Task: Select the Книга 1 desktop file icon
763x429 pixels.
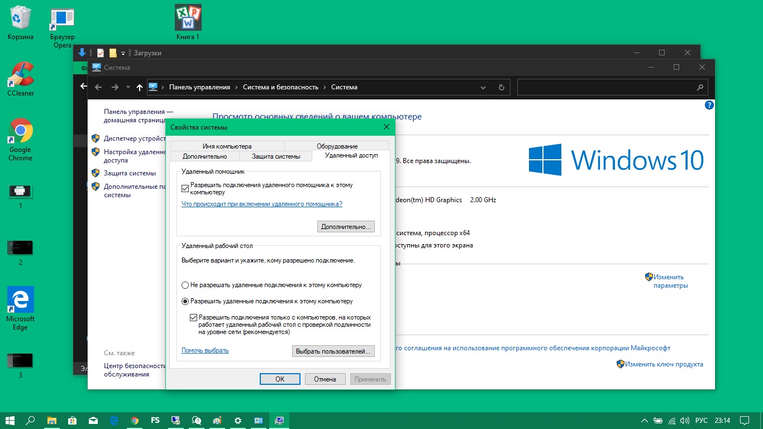Action: [188, 22]
